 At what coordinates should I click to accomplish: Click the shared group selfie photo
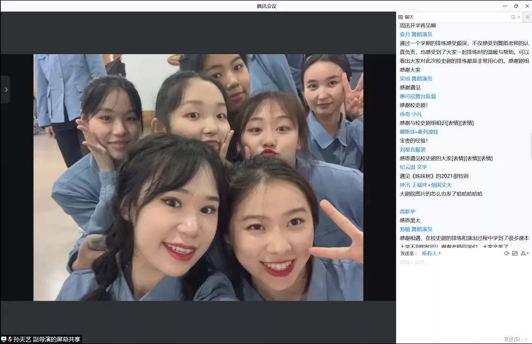198,177
